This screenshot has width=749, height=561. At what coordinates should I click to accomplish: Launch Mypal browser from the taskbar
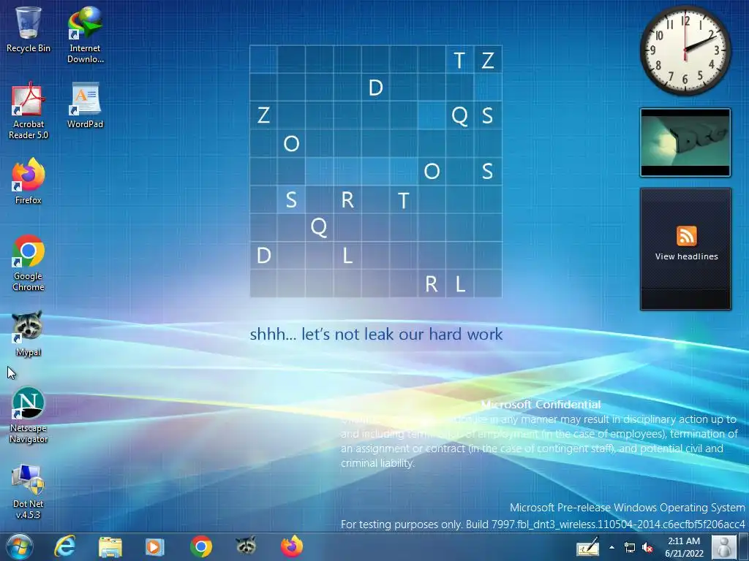pyautogui.click(x=246, y=546)
